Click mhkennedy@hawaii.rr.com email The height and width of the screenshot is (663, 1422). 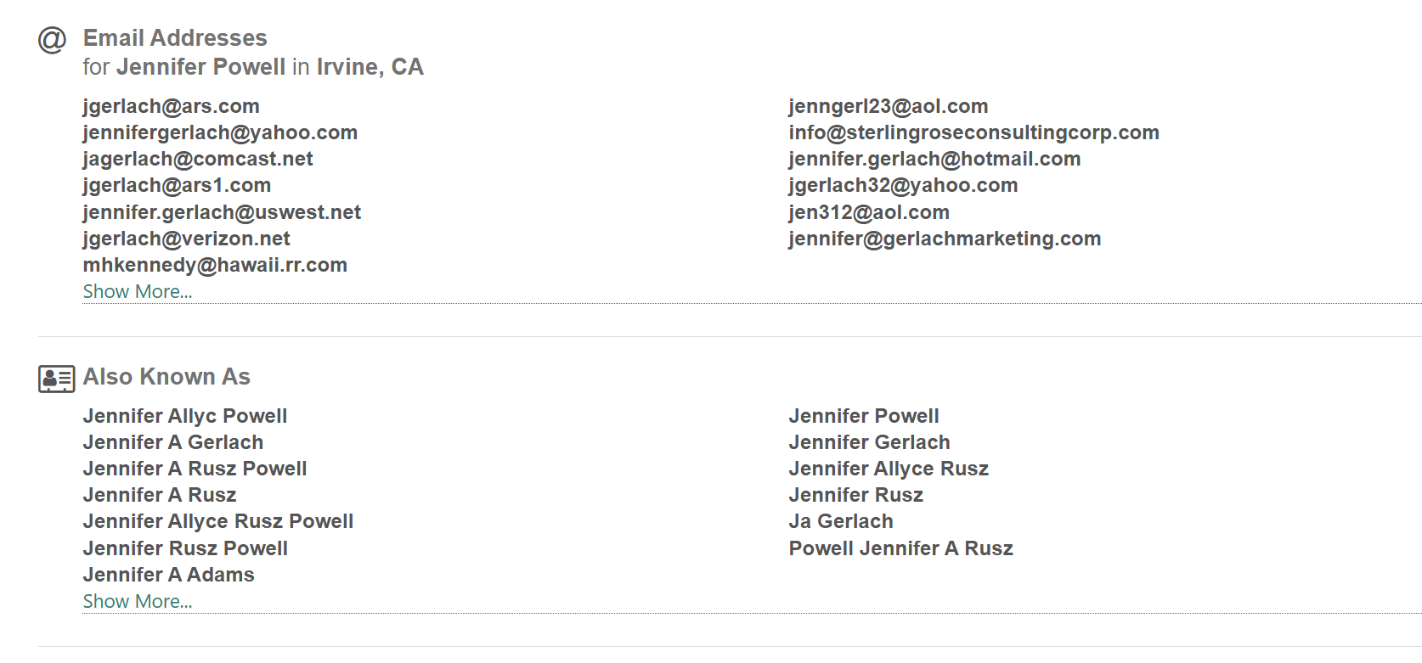[x=215, y=266]
